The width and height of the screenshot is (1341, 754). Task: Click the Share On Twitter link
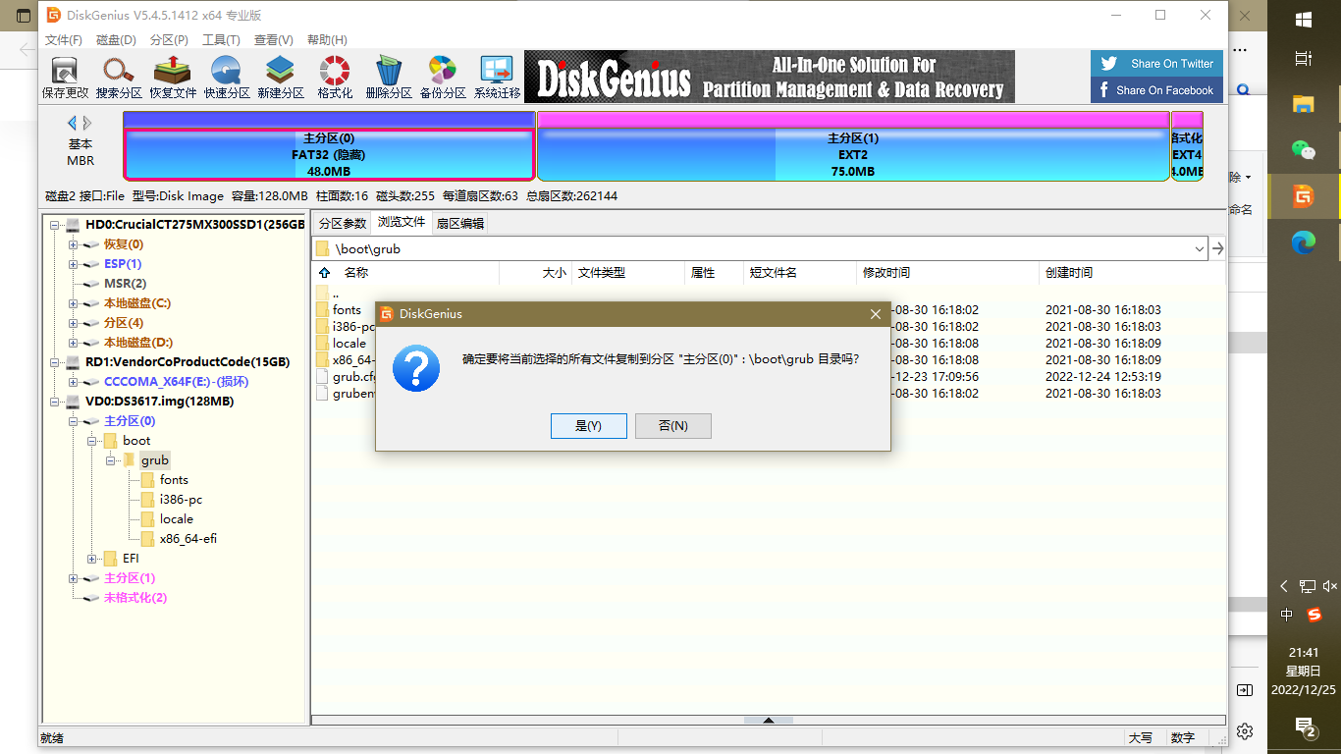coord(1155,62)
